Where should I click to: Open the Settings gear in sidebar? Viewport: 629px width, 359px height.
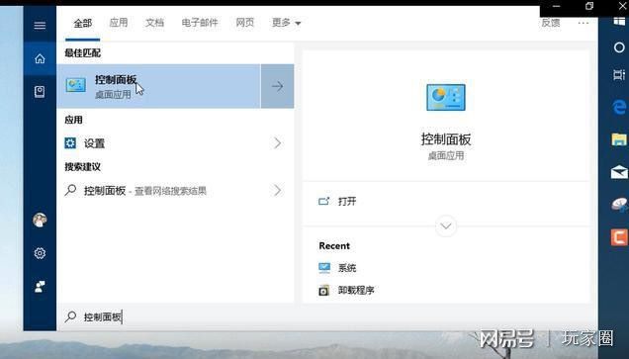click(x=40, y=253)
